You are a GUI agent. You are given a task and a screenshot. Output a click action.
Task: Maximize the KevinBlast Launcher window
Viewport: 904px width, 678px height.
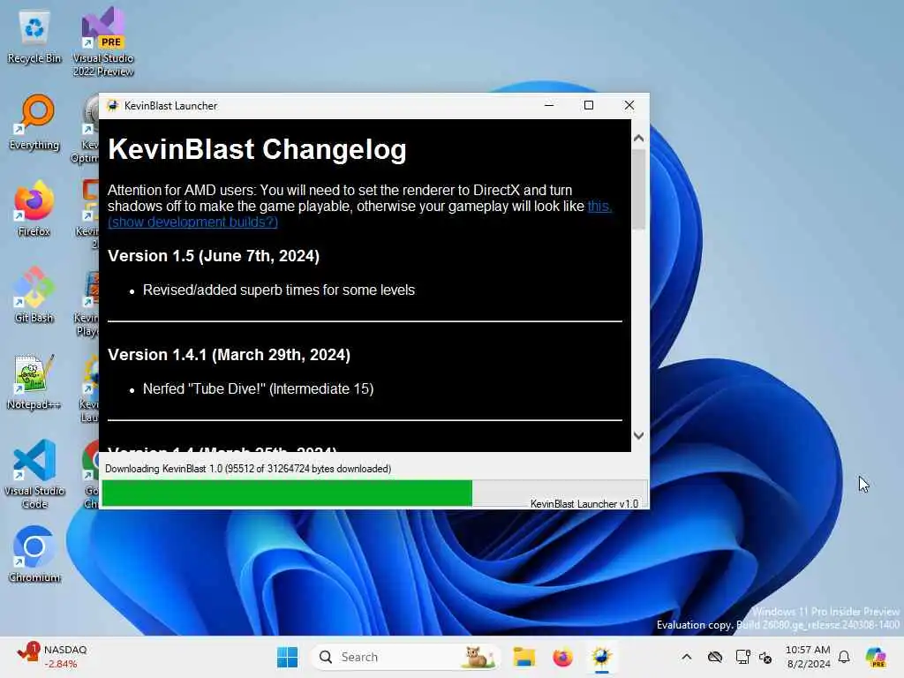(x=589, y=106)
